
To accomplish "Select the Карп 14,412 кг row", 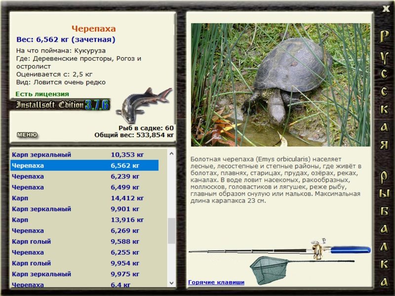I will (84, 198).
